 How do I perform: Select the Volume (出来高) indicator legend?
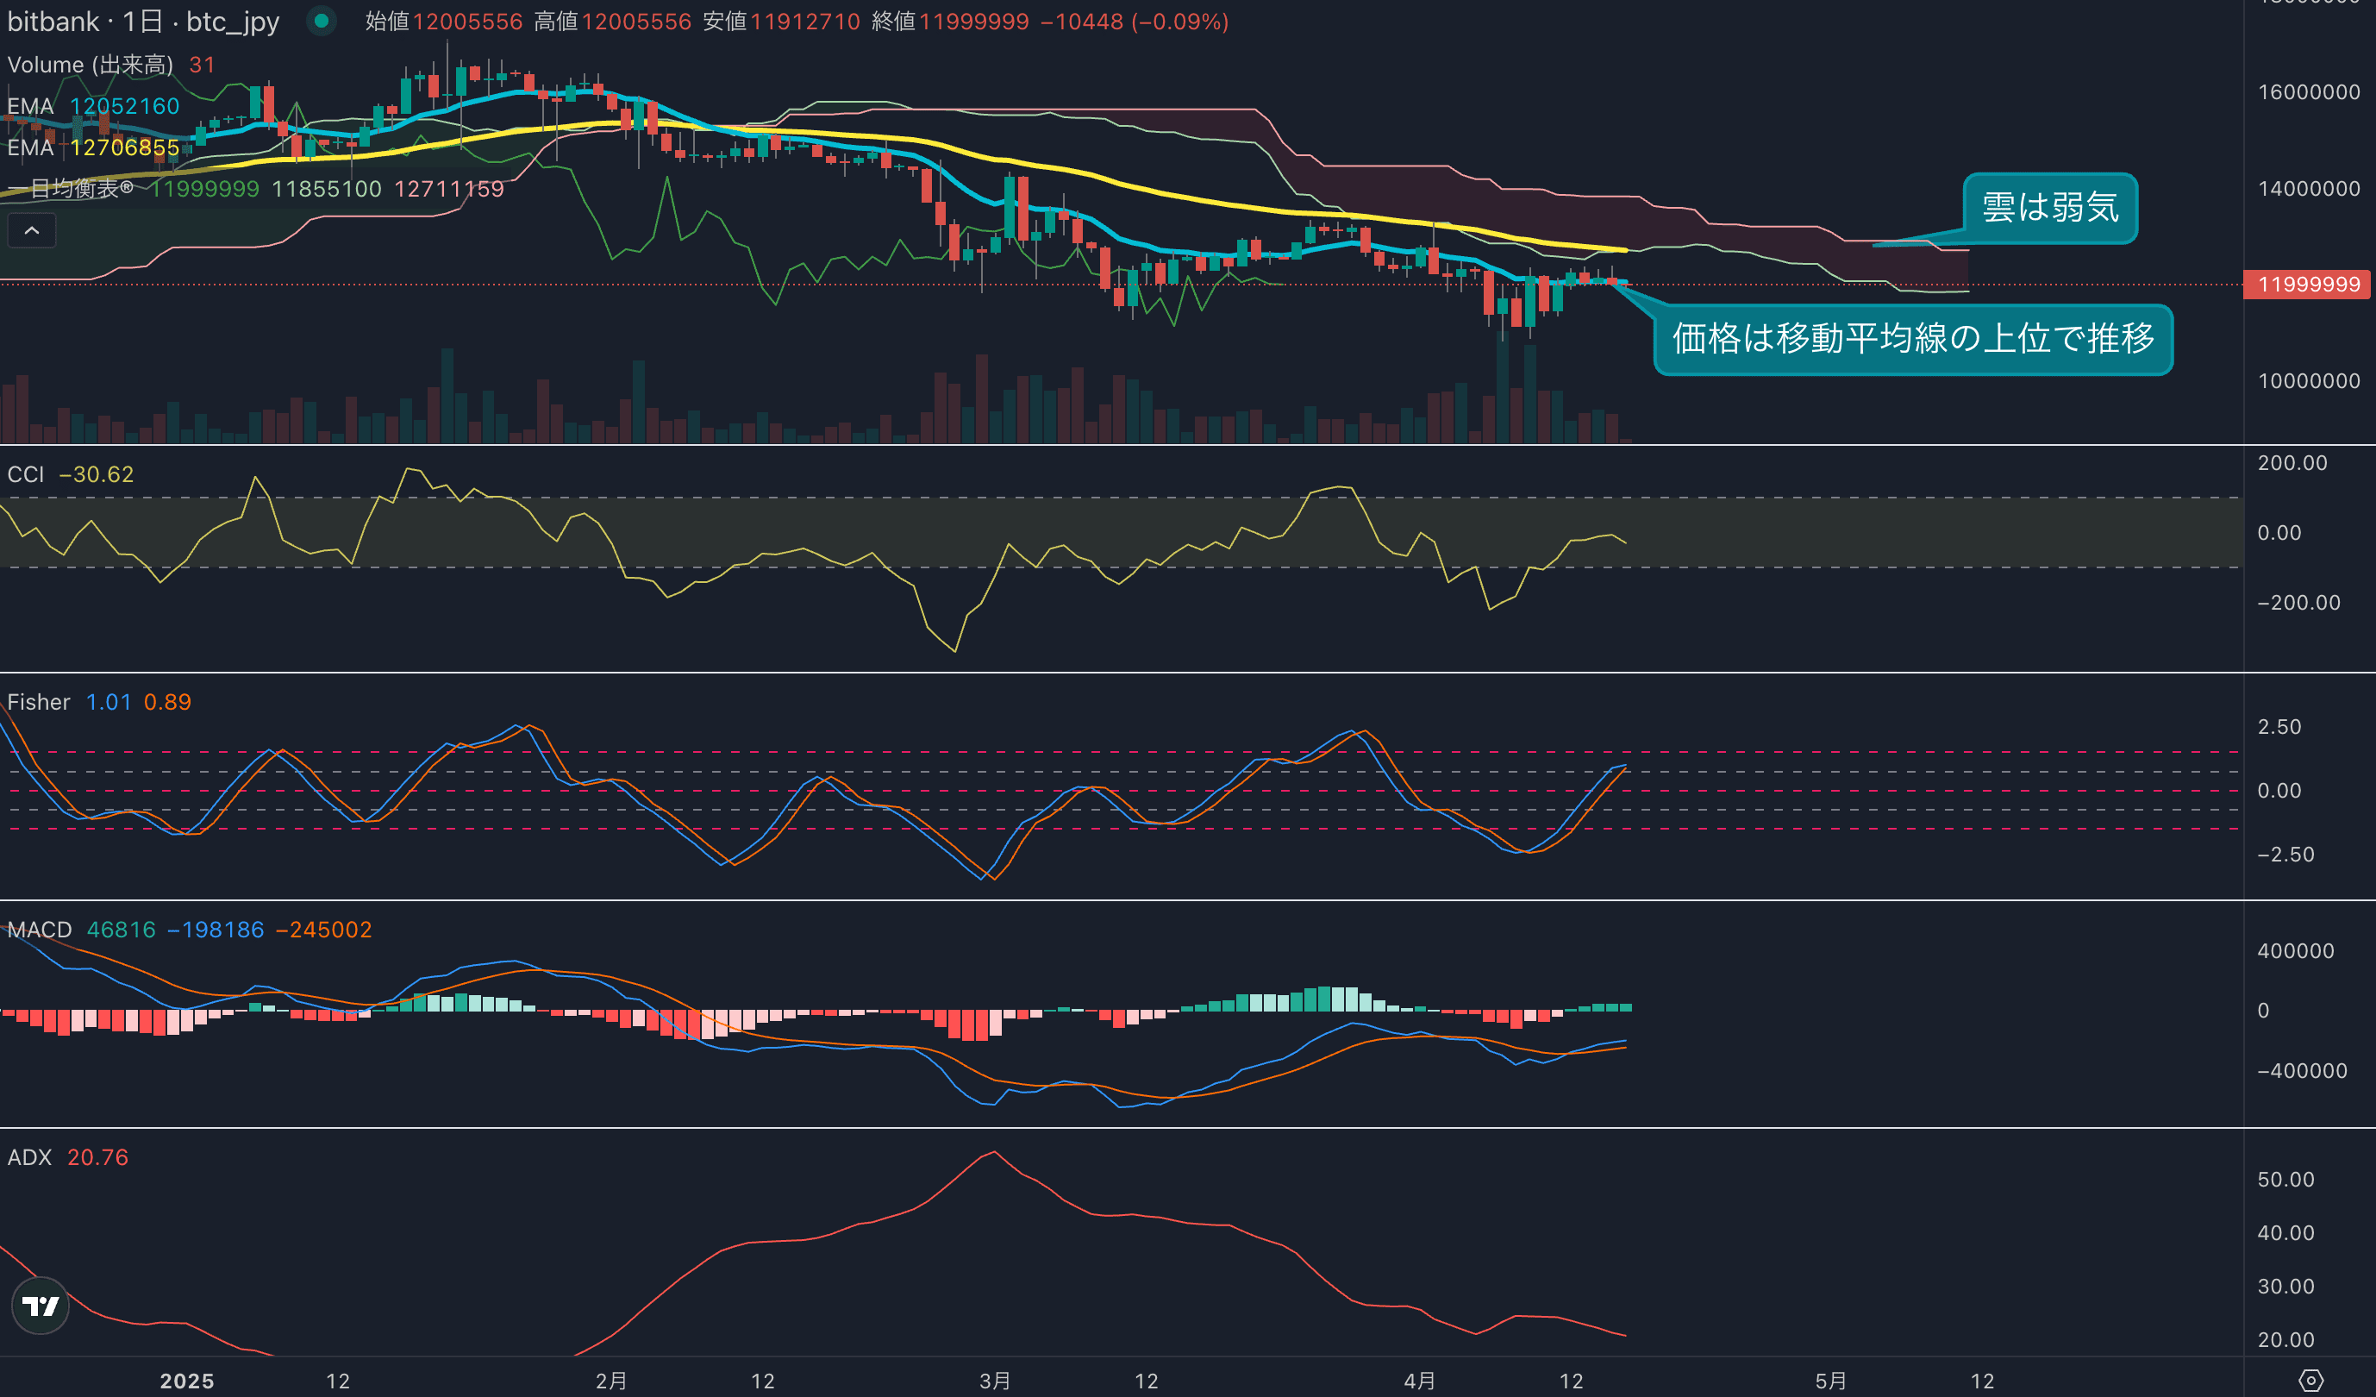91,65
